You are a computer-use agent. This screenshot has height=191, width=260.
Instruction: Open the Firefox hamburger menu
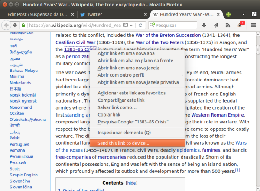coord(253,25)
